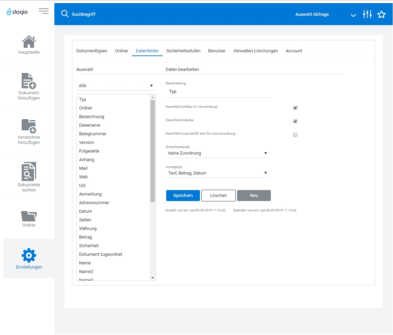This screenshot has width=393, height=335.
Task: Open Einstellungen via the gear icon
Action: click(29, 255)
